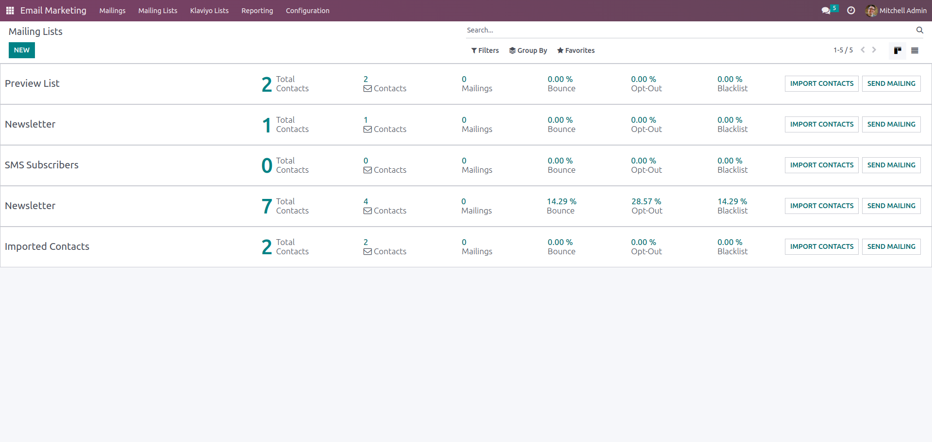Click the search magnifier icon
Image resolution: width=932 pixels, height=442 pixels.
[x=919, y=30]
